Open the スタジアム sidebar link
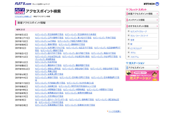 (x=135, y=57)
